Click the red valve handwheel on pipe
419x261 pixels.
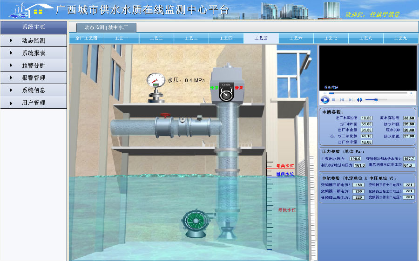pyautogui.click(x=163, y=116)
